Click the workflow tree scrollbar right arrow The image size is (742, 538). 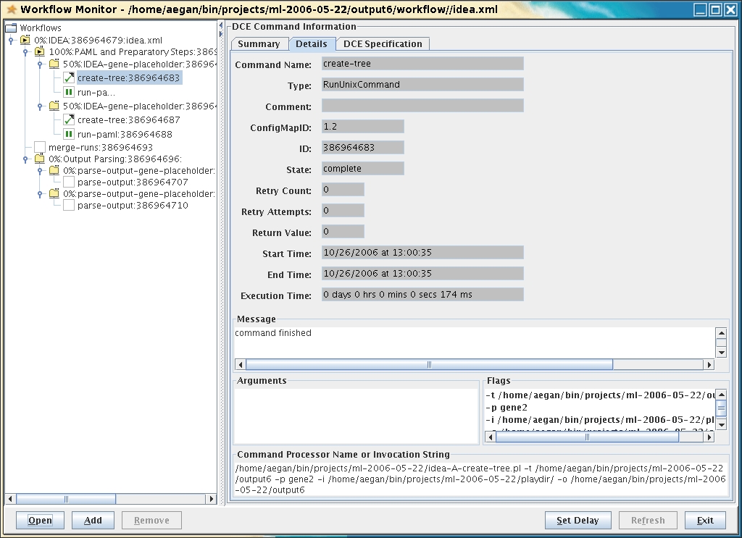pyautogui.click(x=211, y=499)
